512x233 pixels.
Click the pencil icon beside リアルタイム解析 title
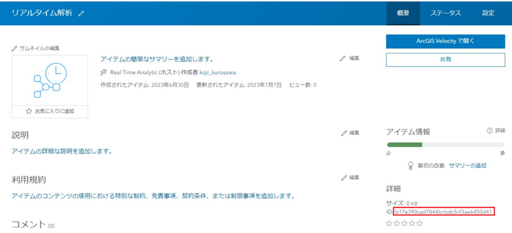tap(81, 14)
